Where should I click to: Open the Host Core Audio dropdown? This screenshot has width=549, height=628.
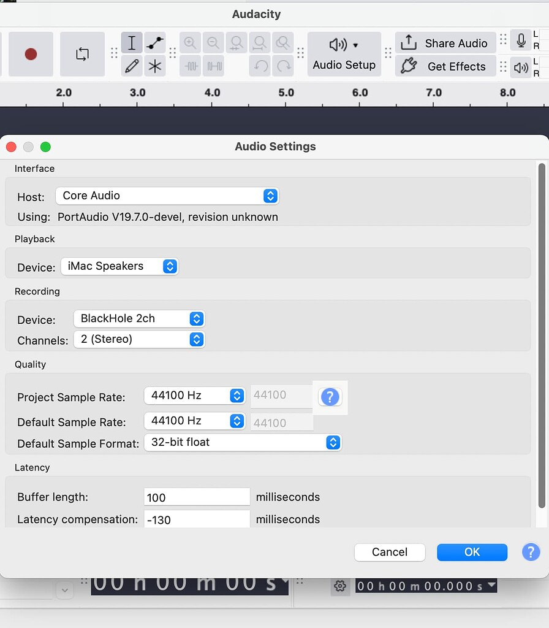tap(167, 196)
